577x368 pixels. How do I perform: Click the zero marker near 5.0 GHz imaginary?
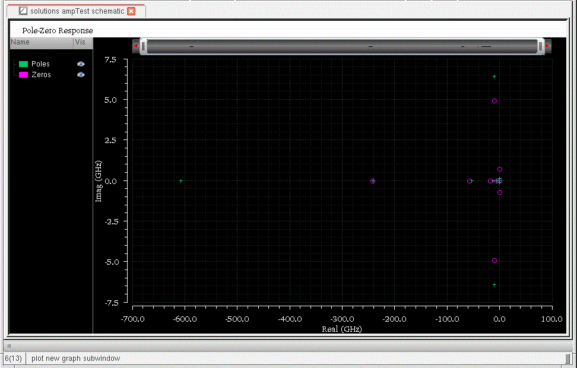point(494,101)
